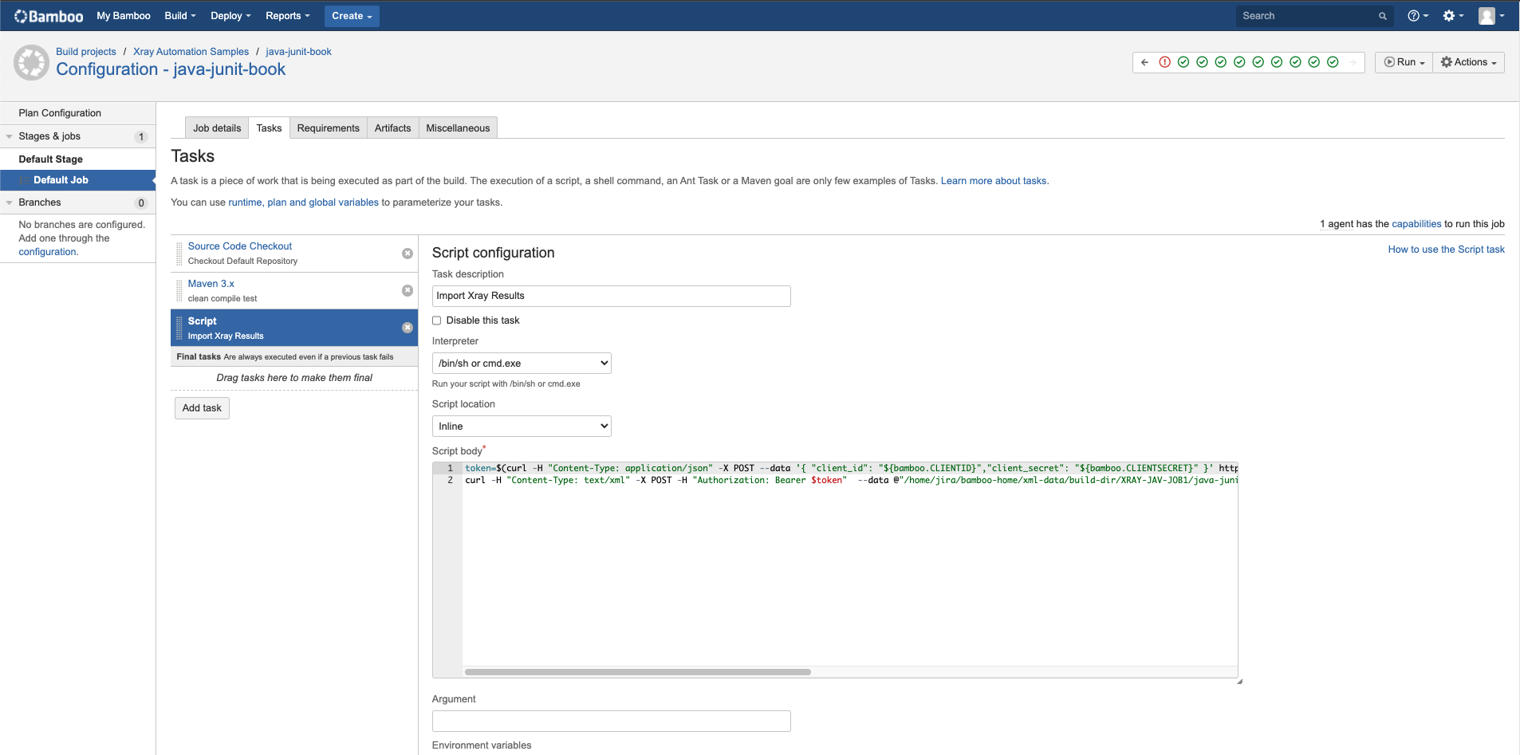Open the capabilities link
Screen dimensions: 1520x755
[x=1416, y=224]
